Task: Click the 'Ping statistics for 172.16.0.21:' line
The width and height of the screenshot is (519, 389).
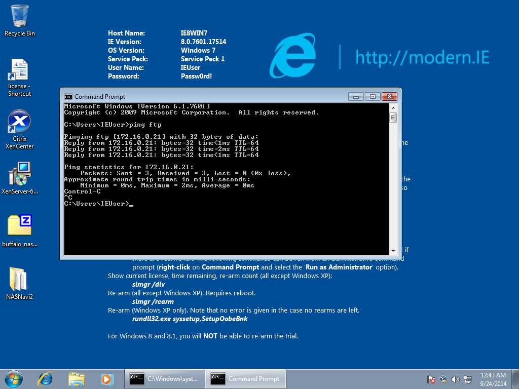Action: point(129,167)
